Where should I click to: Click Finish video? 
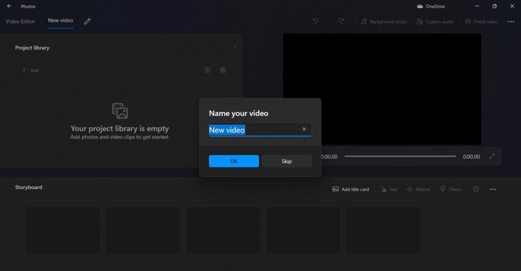pos(481,21)
